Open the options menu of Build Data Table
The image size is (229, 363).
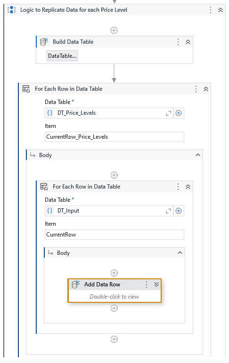pyautogui.click(x=178, y=42)
